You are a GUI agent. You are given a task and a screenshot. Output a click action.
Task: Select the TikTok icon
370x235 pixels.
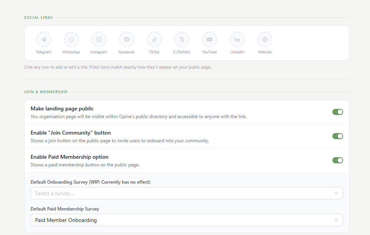tap(154, 39)
